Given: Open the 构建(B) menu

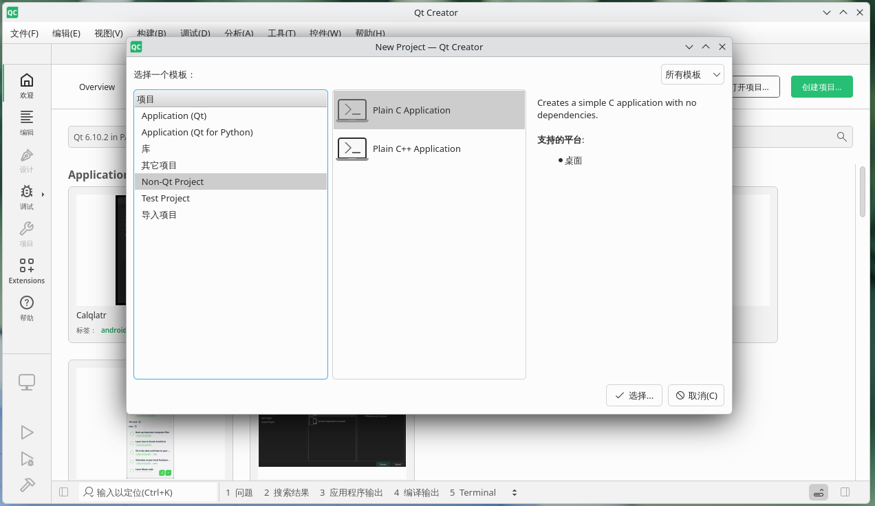Looking at the screenshot, I should [x=151, y=33].
